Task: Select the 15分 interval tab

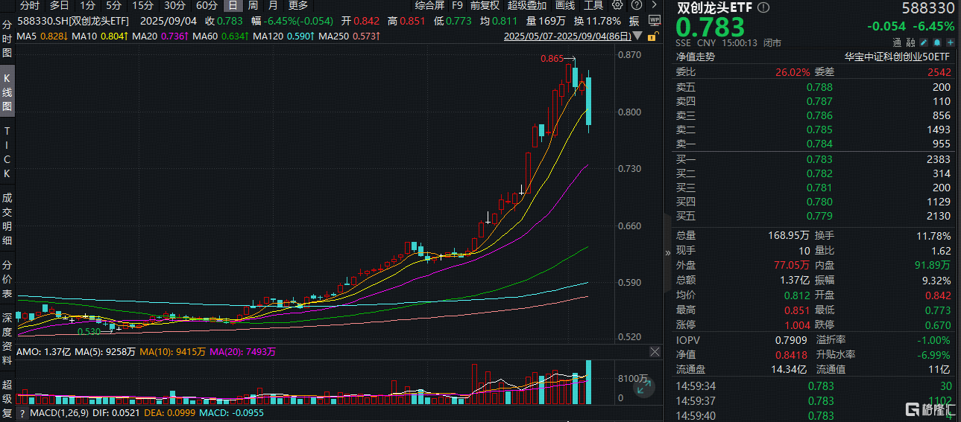Action: (142, 5)
